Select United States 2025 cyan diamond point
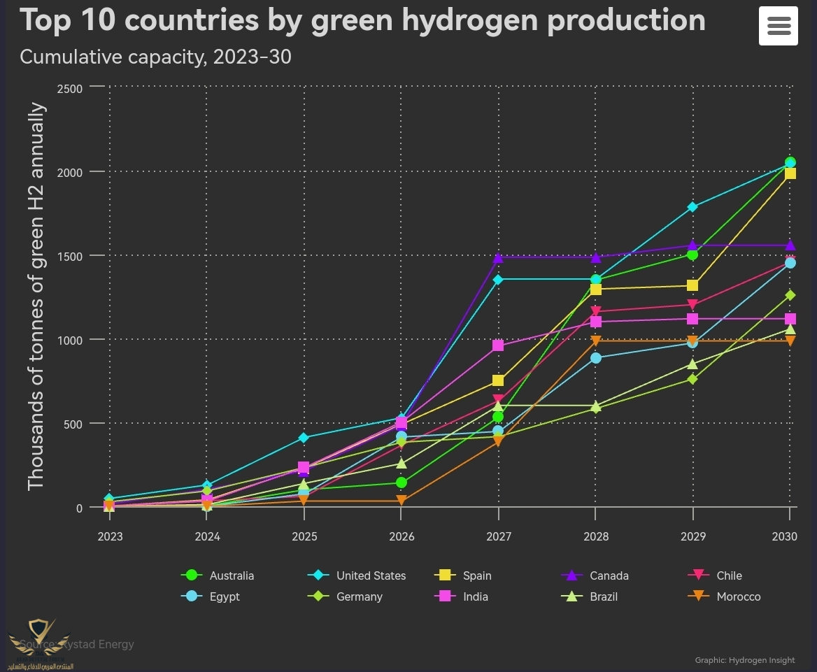This screenshot has width=817, height=672. tap(304, 438)
